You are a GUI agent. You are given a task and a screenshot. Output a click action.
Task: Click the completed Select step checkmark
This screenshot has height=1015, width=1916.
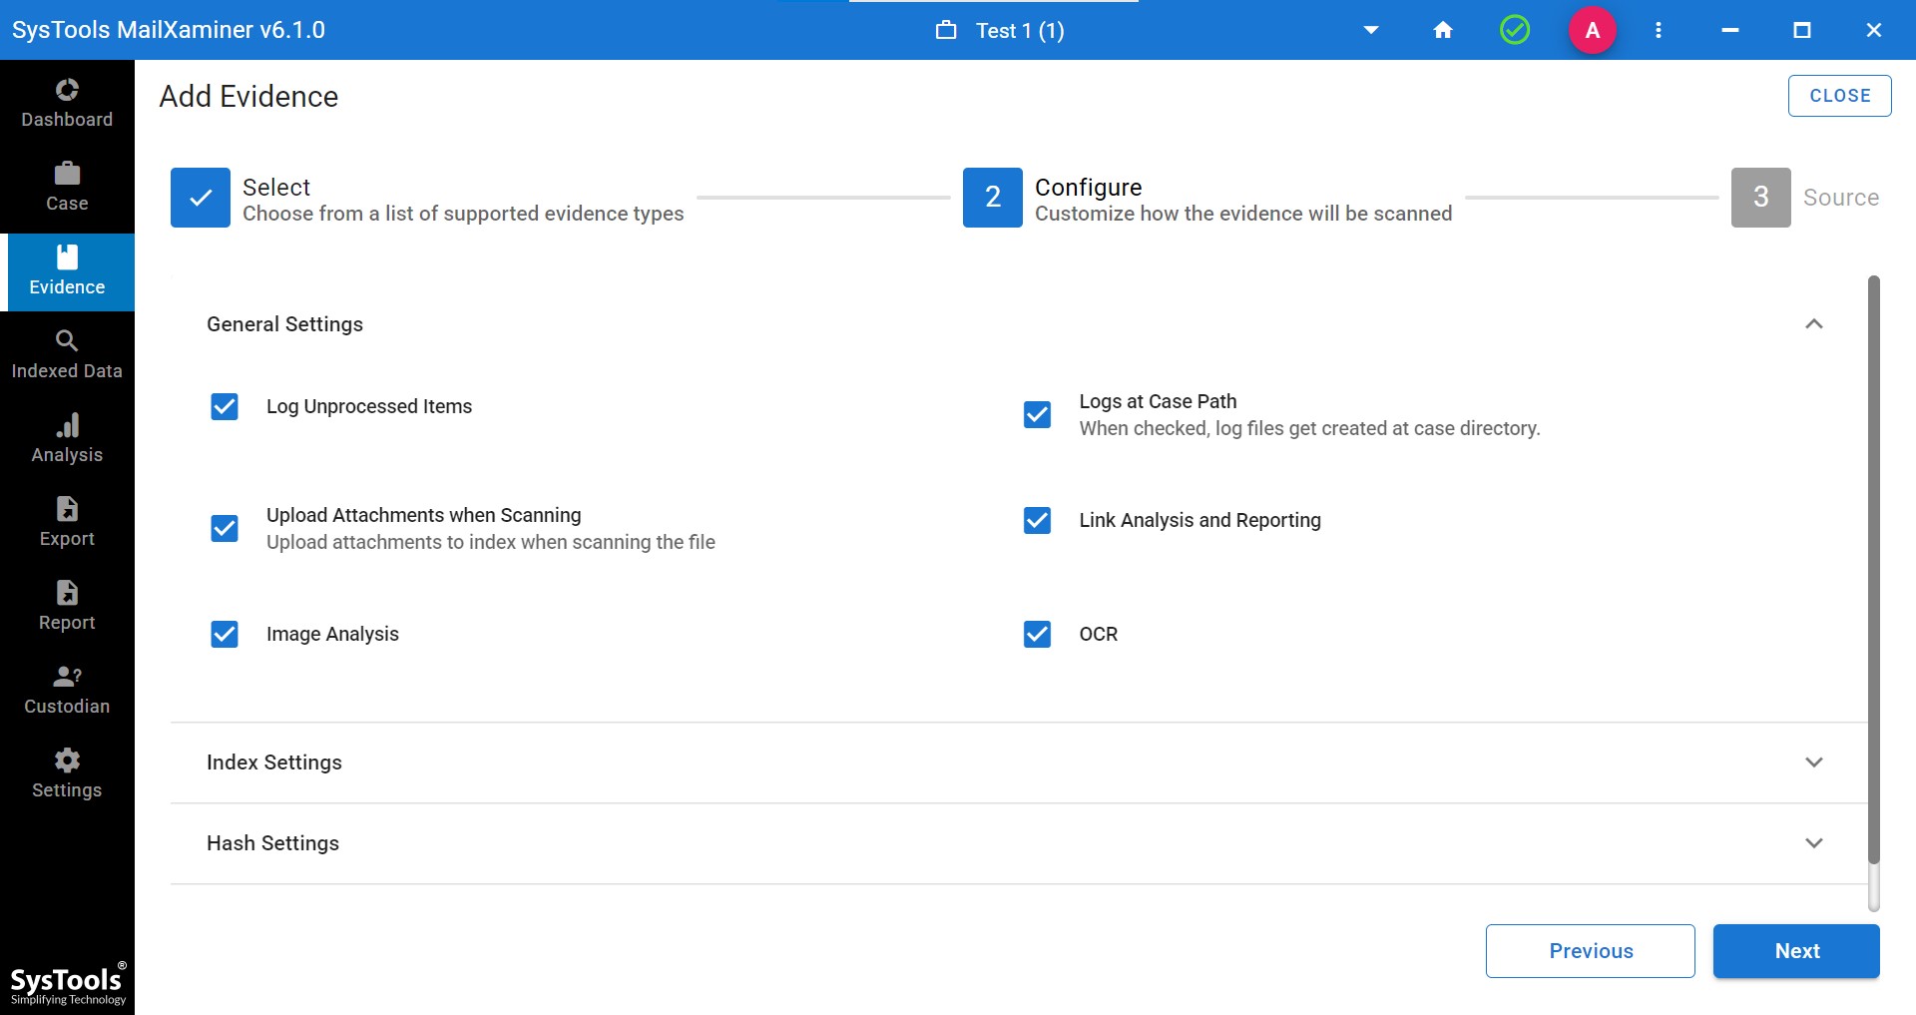[201, 198]
